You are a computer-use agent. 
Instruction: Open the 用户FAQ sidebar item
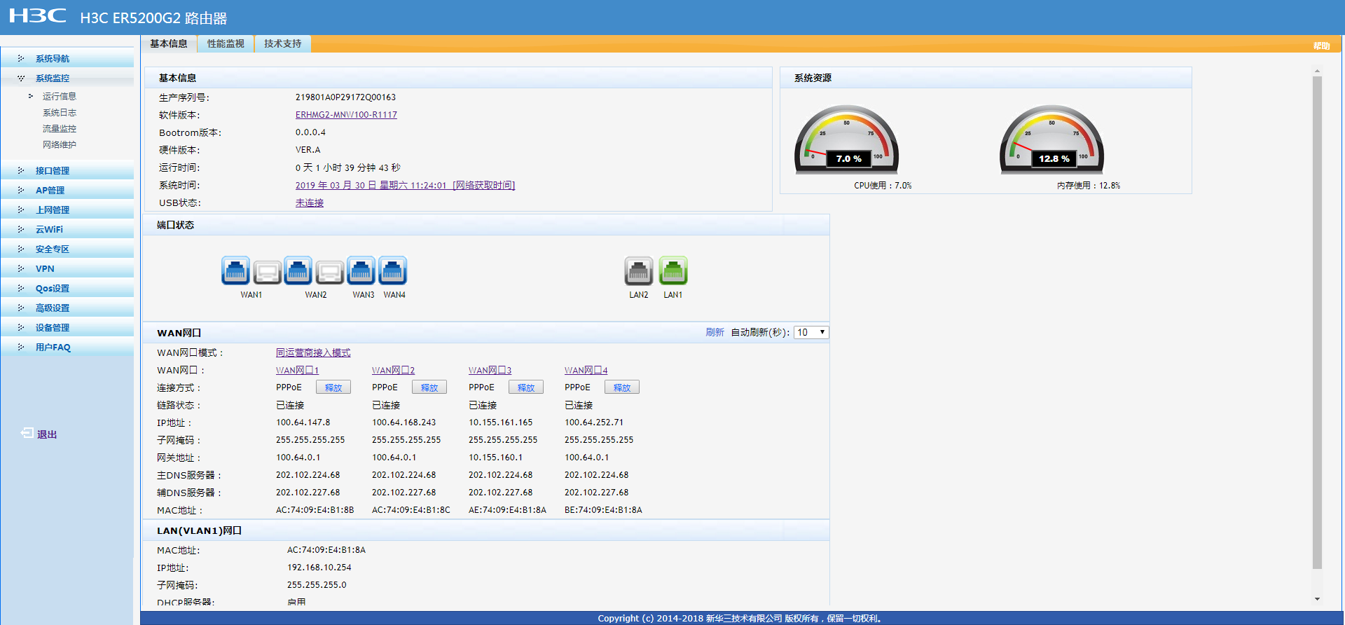pos(67,347)
